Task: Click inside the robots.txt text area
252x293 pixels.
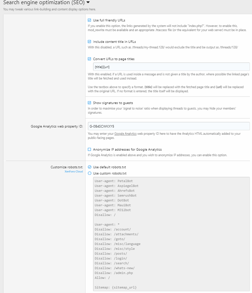Action: pyautogui.click(x=171, y=234)
